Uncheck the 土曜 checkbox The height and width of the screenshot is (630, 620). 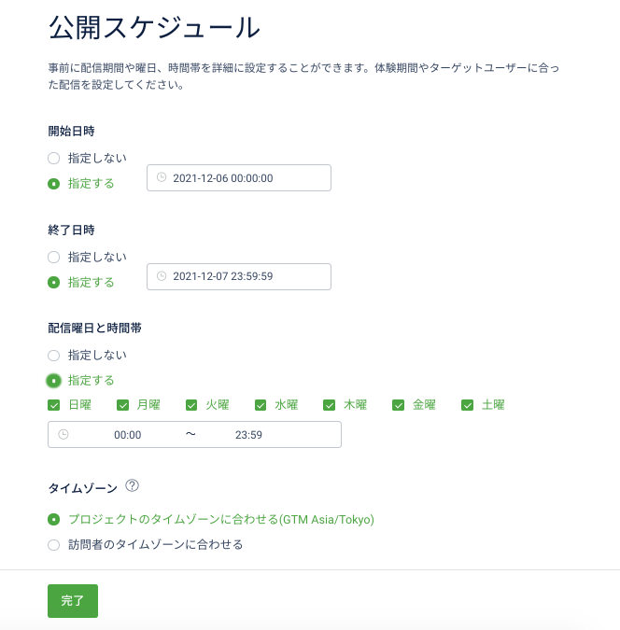pos(467,405)
